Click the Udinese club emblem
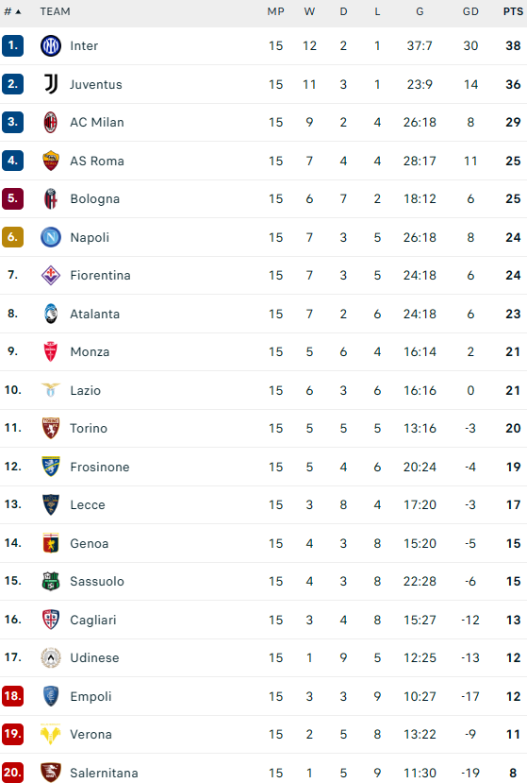The width and height of the screenshot is (527, 783). [50, 657]
